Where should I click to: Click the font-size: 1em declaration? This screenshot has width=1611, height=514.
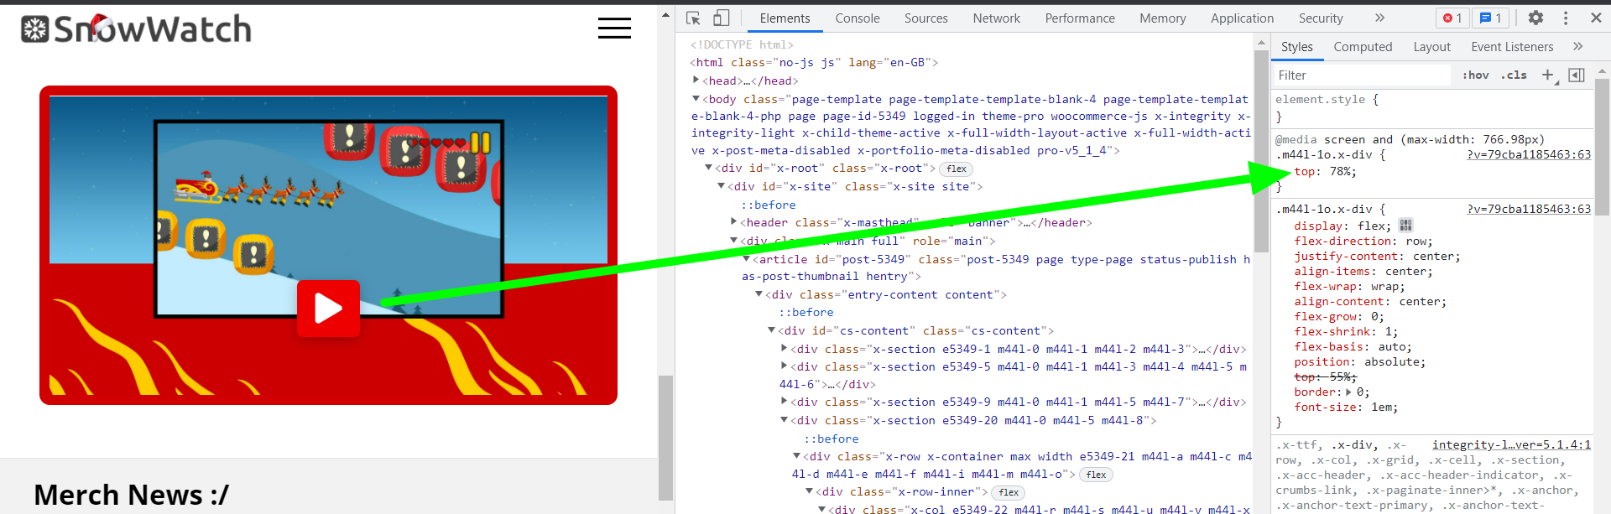pos(1346,408)
